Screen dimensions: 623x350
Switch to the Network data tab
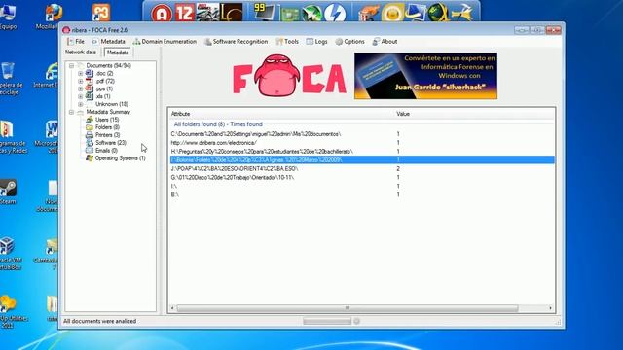click(x=81, y=52)
